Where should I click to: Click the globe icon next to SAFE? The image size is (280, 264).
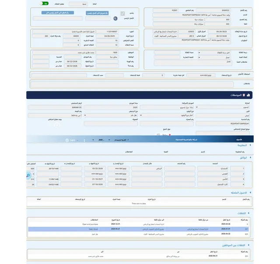click(67, 140)
